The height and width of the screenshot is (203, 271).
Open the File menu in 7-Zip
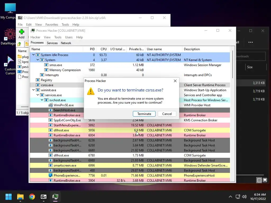click(20, 25)
